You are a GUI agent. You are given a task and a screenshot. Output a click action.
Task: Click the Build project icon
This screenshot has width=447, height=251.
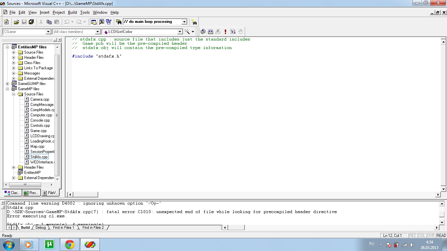pos(210,32)
